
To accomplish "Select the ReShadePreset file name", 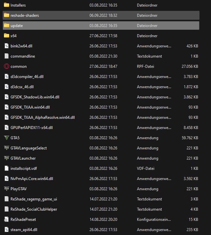I will click(23, 220).
